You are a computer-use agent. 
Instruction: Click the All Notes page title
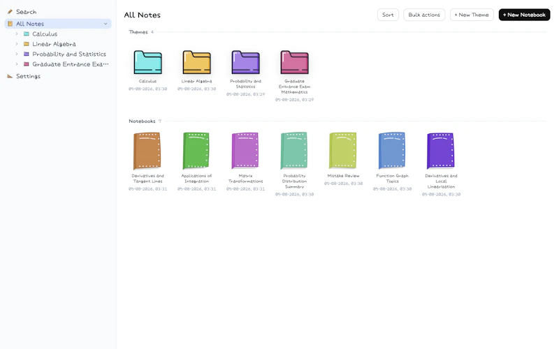pos(143,15)
